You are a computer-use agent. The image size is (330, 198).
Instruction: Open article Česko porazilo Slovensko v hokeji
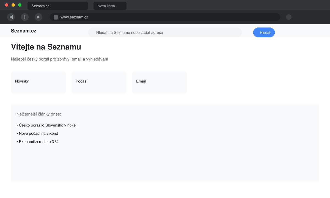point(47,125)
